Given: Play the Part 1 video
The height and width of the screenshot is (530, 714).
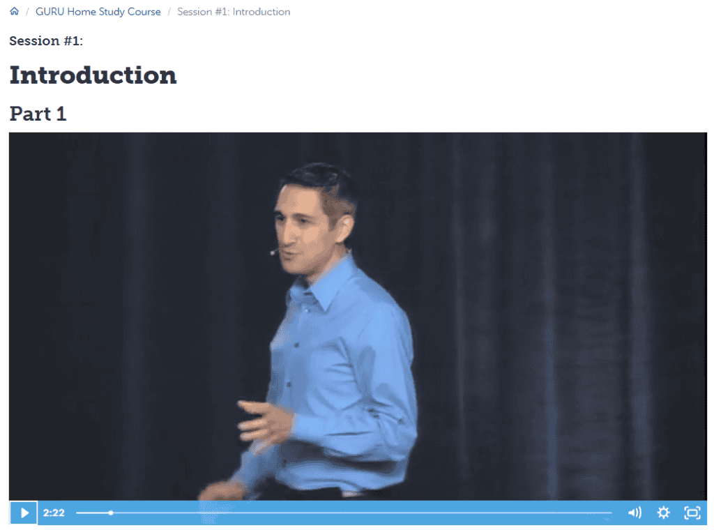Looking at the screenshot, I should click(24, 513).
